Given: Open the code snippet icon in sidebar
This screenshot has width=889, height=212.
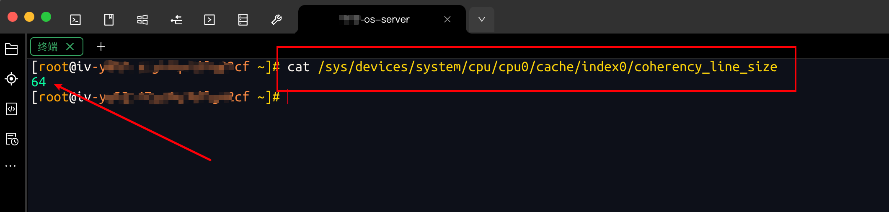Looking at the screenshot, I should (x=11, y=109).
